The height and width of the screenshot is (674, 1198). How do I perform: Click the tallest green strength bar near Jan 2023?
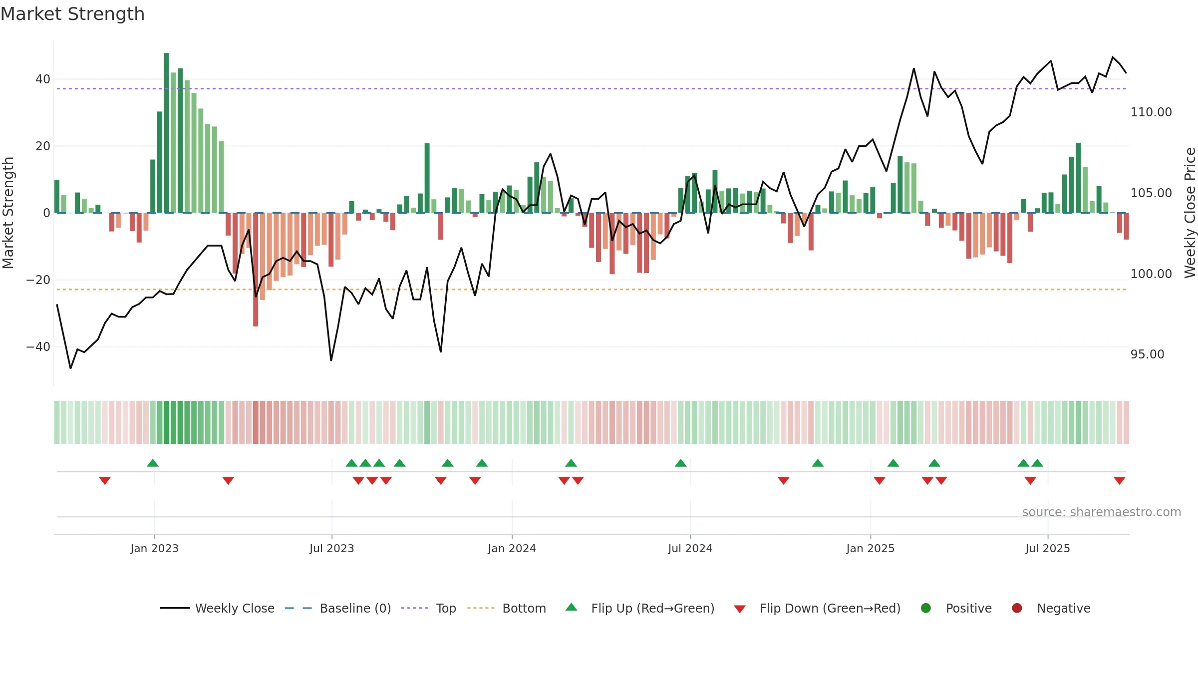click(166, 133)
